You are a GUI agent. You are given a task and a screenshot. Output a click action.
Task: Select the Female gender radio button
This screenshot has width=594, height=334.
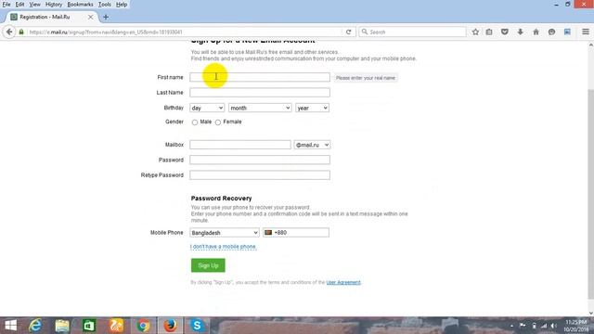click(x=218, y=122)
